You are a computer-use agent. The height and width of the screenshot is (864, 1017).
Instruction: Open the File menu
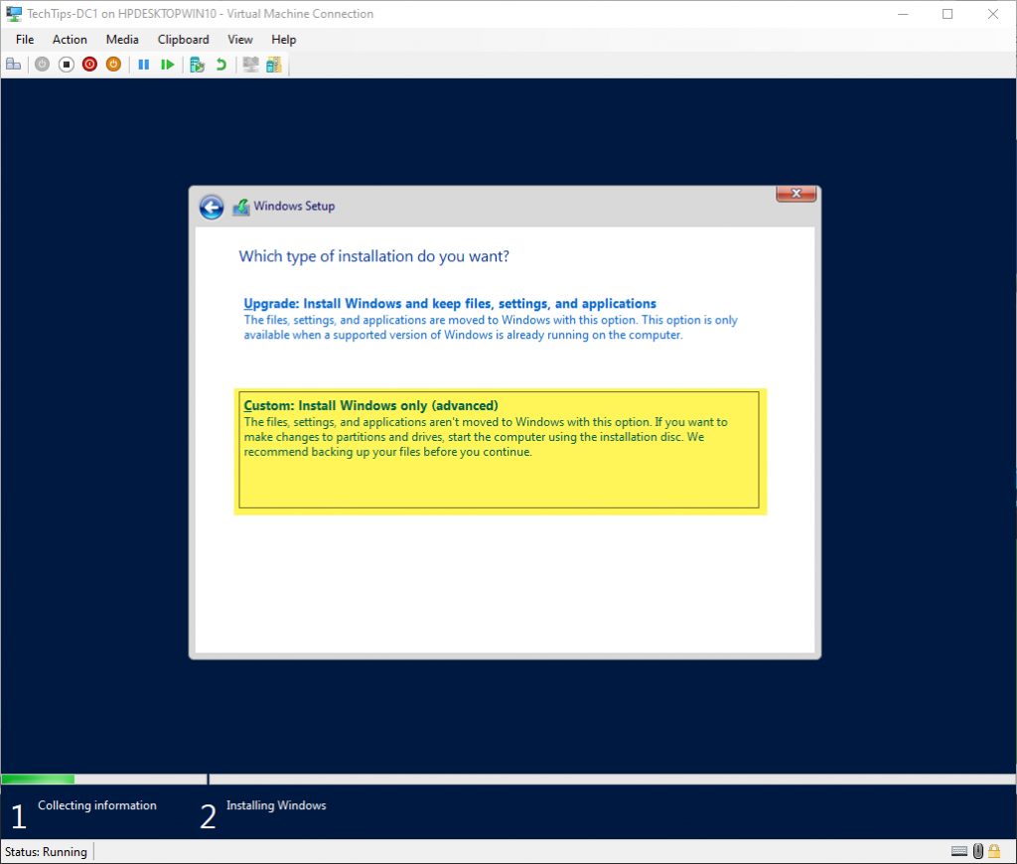[25, 40]
